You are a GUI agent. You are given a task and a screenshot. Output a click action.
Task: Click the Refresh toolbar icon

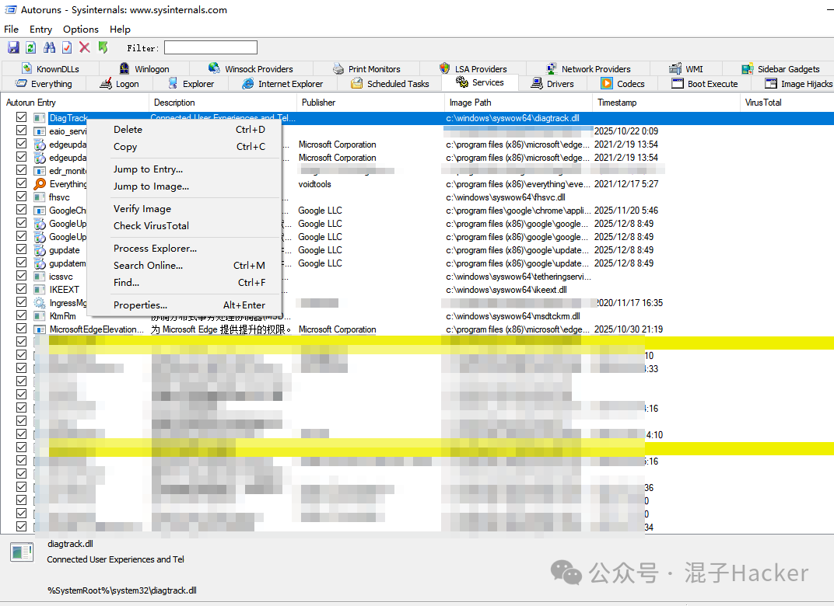(31, 48)
